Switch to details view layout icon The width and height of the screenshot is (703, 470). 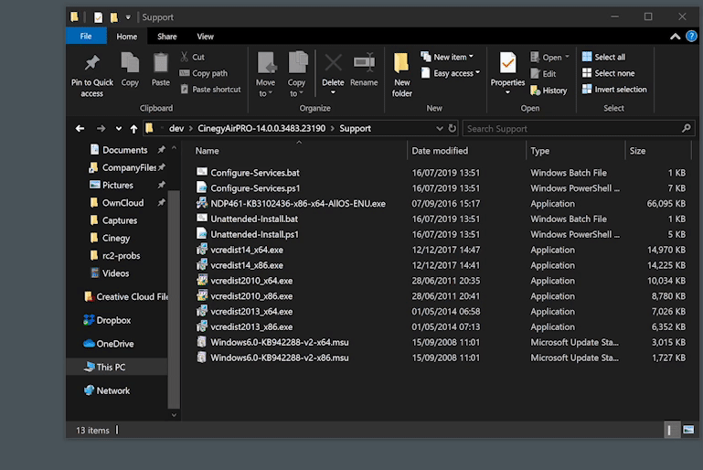pyautogui.click(x=672, y=430)
